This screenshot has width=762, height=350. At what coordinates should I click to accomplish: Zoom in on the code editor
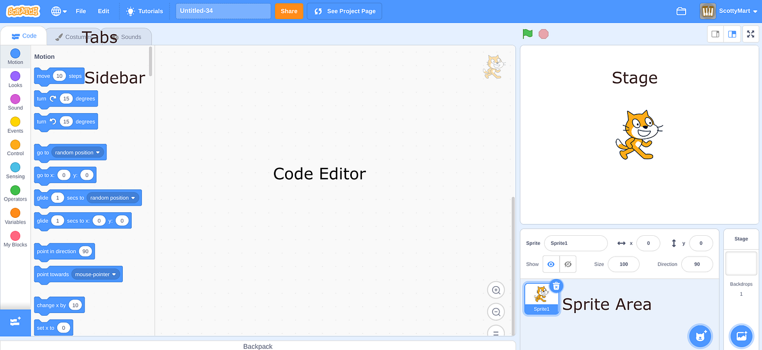495,290
